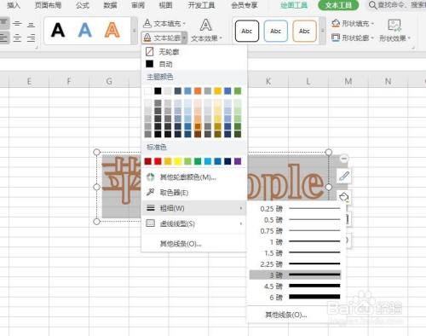Open 文本效果 text effects
Viewport: 426px width, 336px height.
point(206,31)
